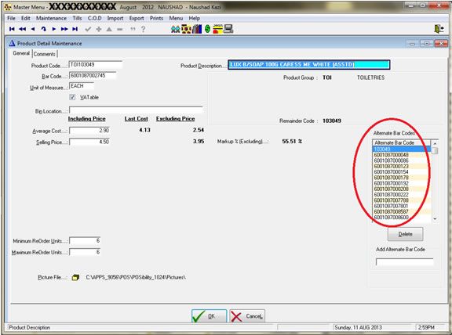The height and width of the screenshot is (335, 452).
Task: Click the Add Alternate Bar Code input field
Action: (404, 262)
